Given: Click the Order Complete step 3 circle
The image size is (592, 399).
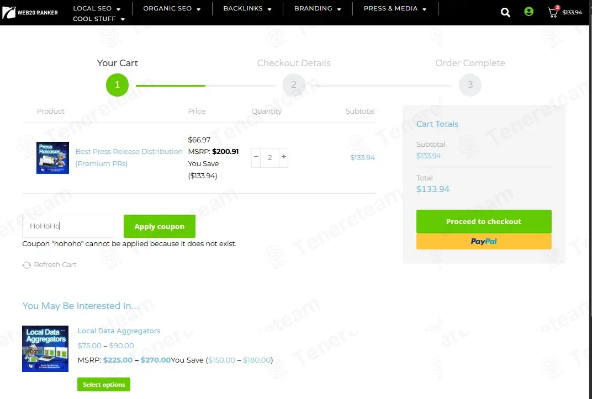Looking at the screenshot, I should point(470,85).
